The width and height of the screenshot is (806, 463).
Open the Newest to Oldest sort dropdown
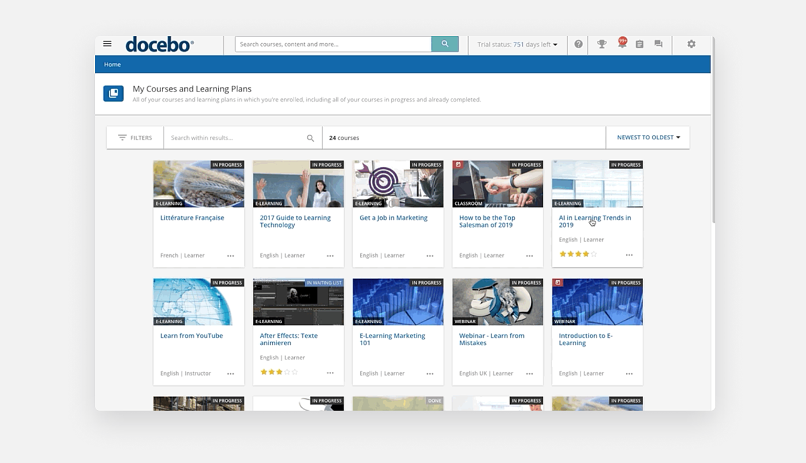(x=648, y=138)
